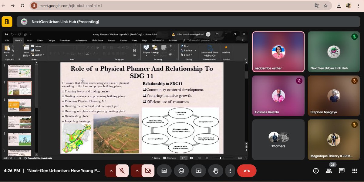Click the Find tool in Editing group

click(x=184, y=46)
